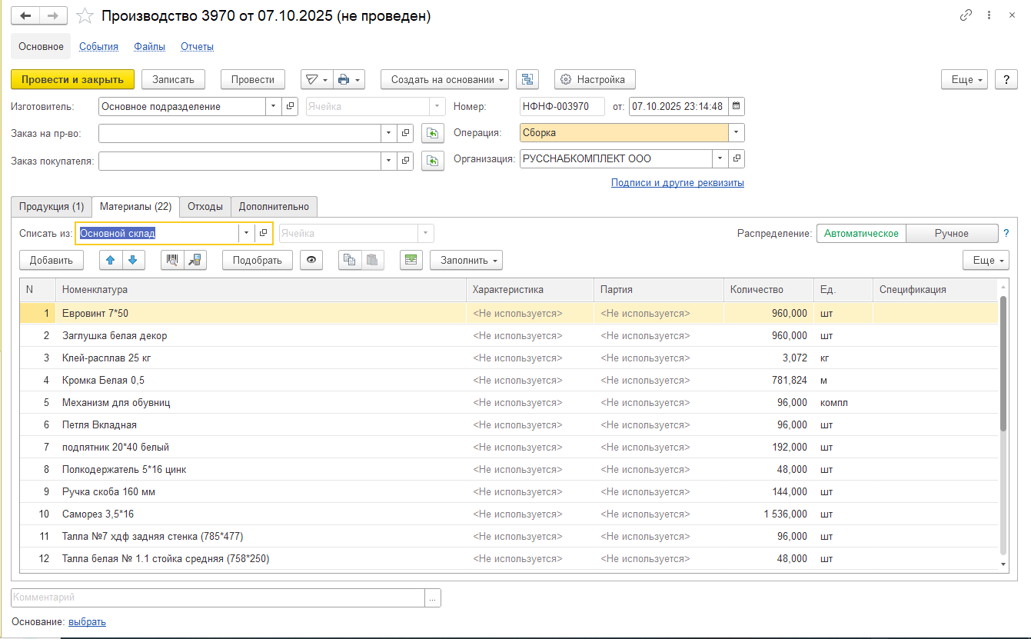Image resolution: width=1031 pixels, height=639 pixels.
Task: Click the document structure icon near Настройка
Action: point(527,79)
